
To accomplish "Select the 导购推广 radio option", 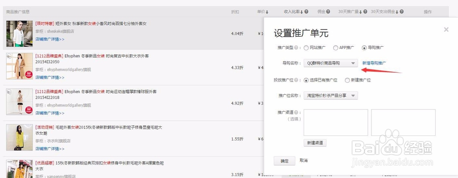I will (x=364, y=48).
